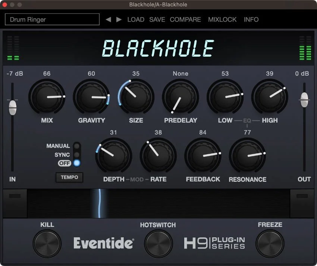This screenshot has width=317, height=266.
Task: Activate the HOTSWITCH footswitch
Action: coord(158,244)
